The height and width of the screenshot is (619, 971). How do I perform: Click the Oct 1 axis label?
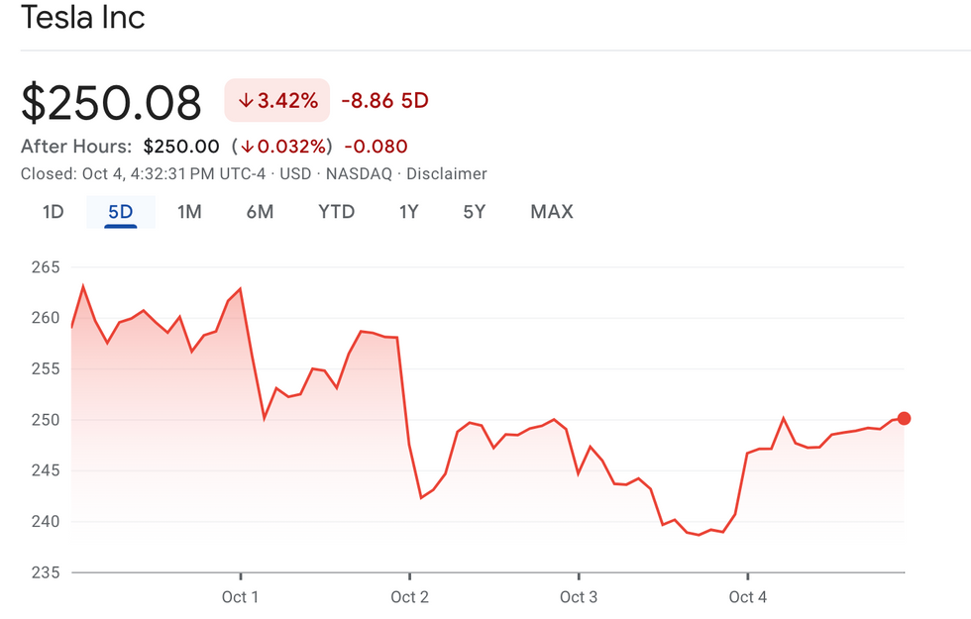pos(241,597)
